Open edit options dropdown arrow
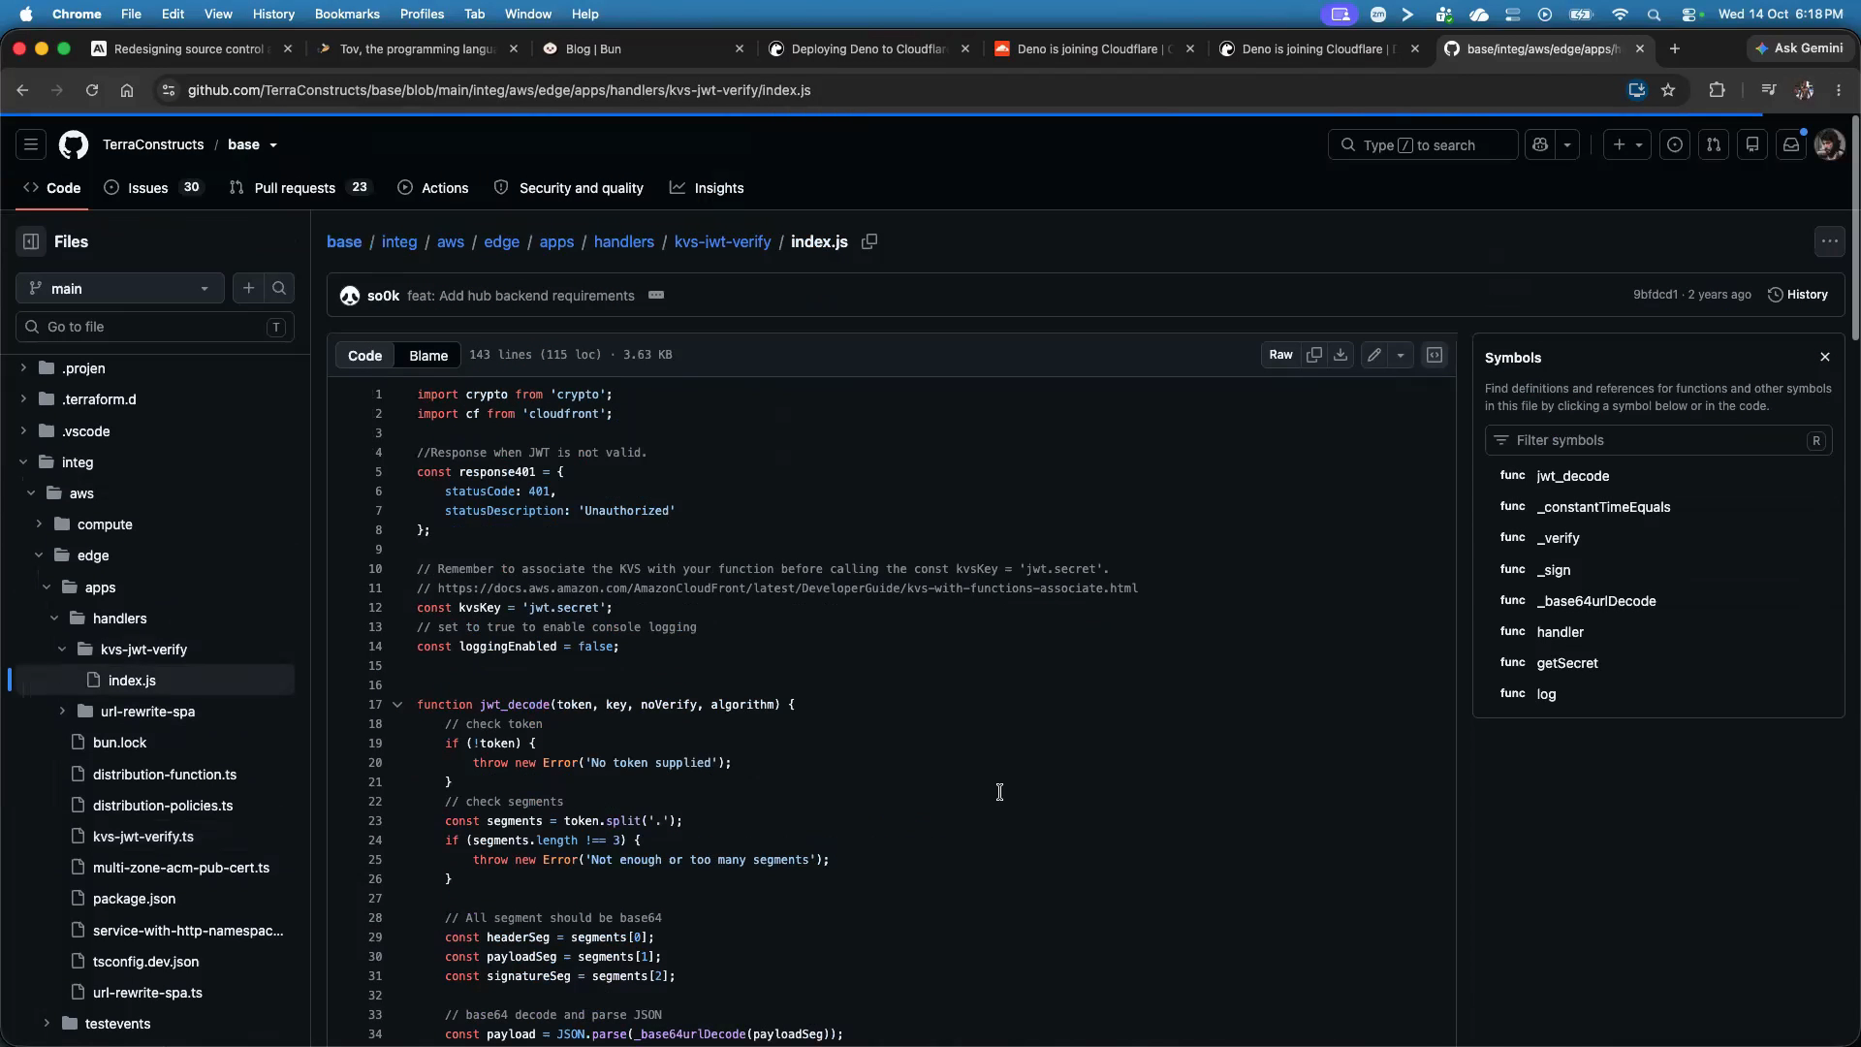 [x=1401, y=356]
